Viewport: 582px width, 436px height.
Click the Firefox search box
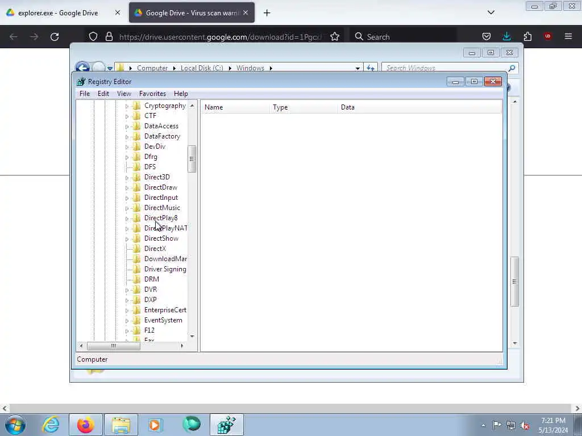(404, 37)
